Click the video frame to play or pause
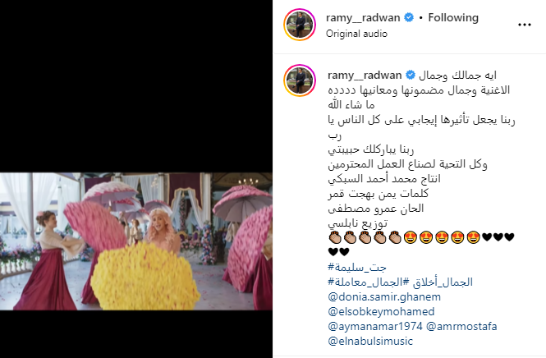Image resolution: width=546 pixels, height=358 pixels. (136, 241)
